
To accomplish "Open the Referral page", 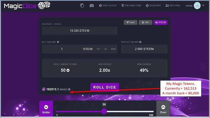I will [173, 6].
